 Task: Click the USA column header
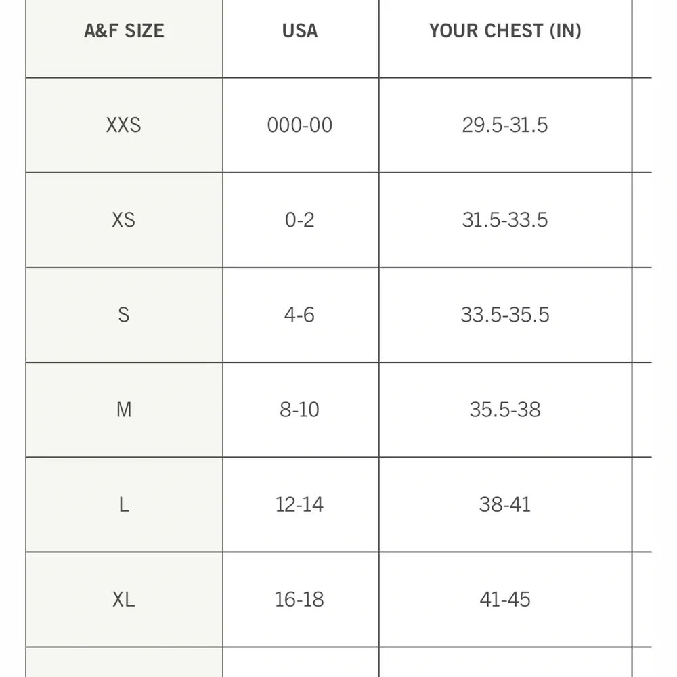click(300, 31)
